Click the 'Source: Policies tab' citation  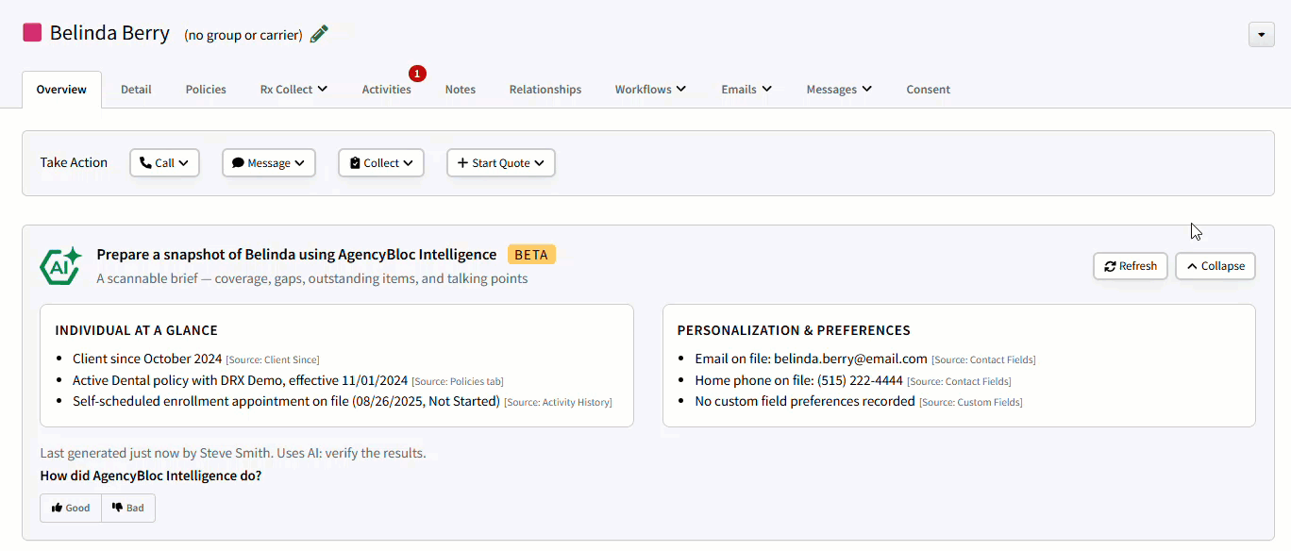point(458,381)
